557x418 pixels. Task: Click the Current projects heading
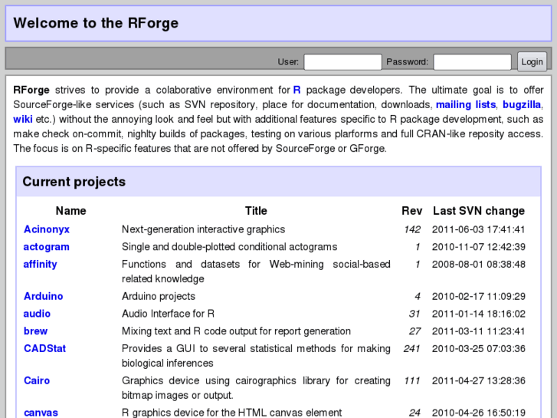[74, 182]
